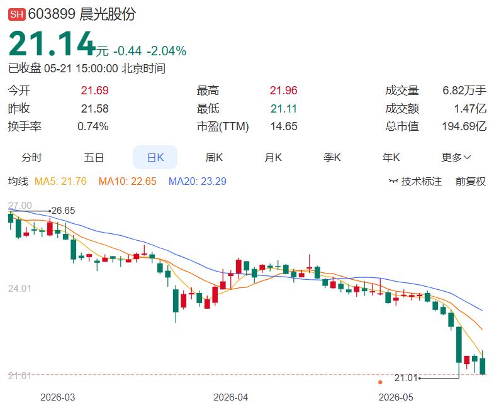Viewport: 494px width, 415px height.
Task: Click the 成交额 value 1.47亿
Action: pyautogui.click(x=470, y=109)
